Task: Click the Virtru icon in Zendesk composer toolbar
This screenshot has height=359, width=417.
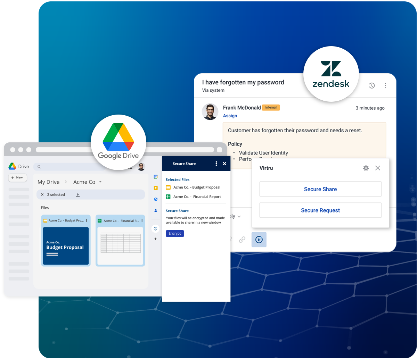Action: (259, 240)
